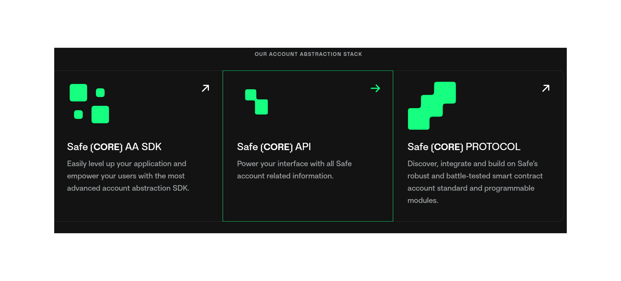
Task: Open the Safe {CORE} AA SDK title
Action: pyautogui.click(x=114, y=147)
